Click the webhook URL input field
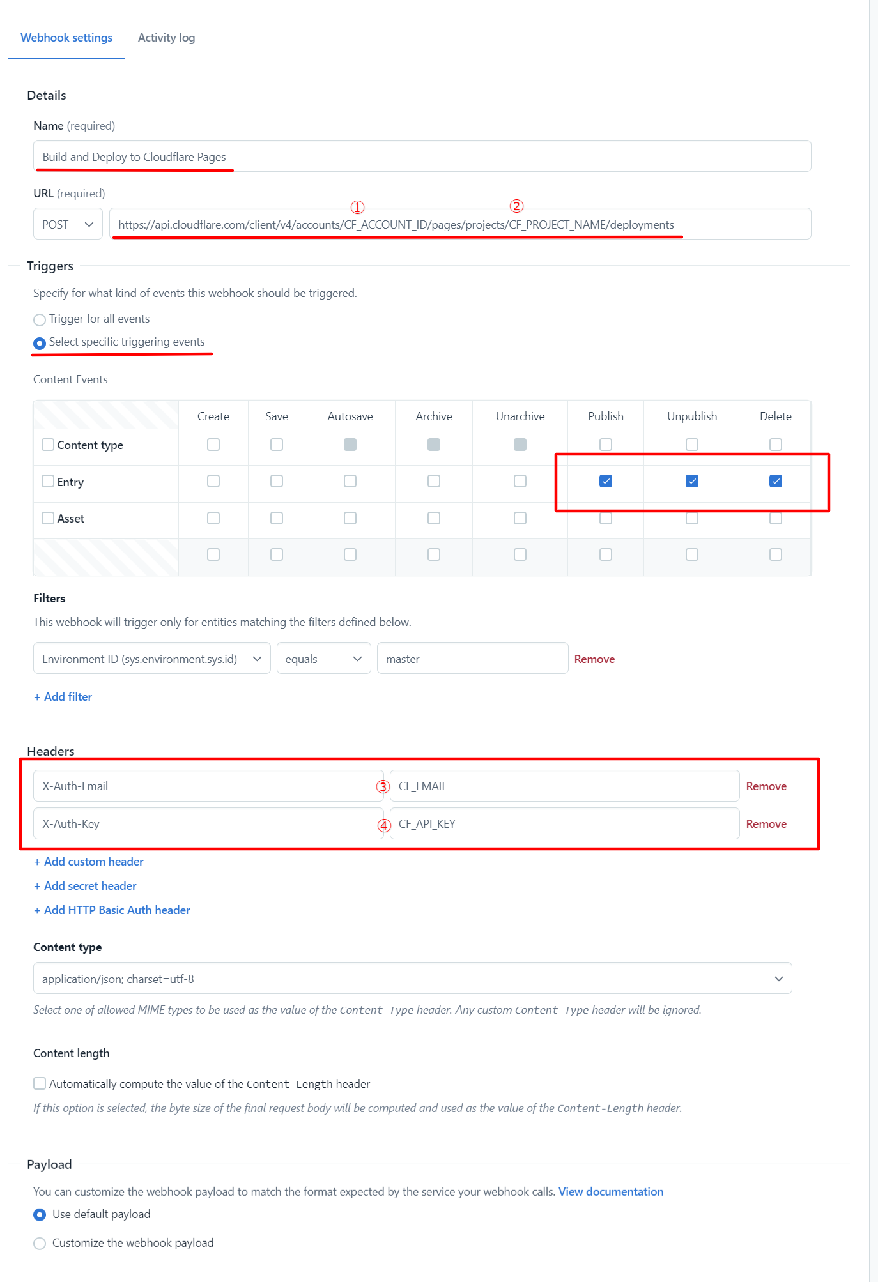This screenshot has height=1282, width=878. [460, 224]
